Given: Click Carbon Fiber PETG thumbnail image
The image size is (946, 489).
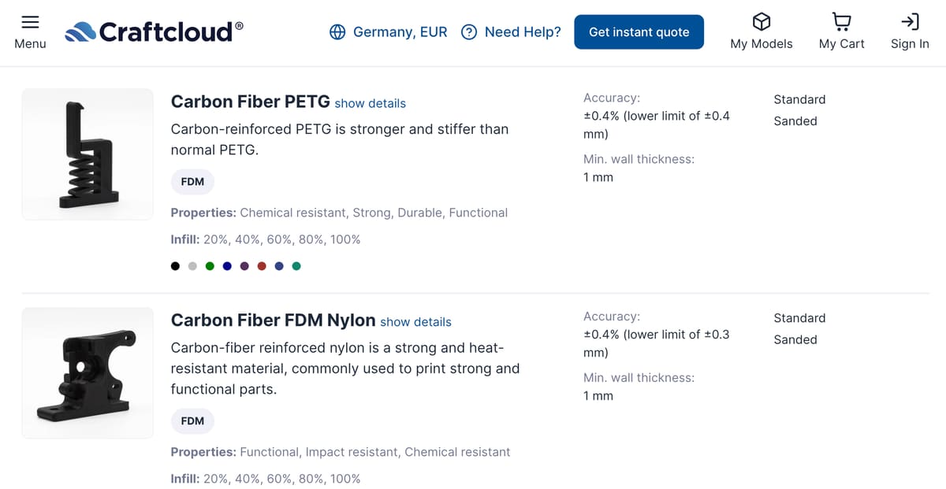Looking at the screenshot, I should pyautogui.click(x=88, y=154).
